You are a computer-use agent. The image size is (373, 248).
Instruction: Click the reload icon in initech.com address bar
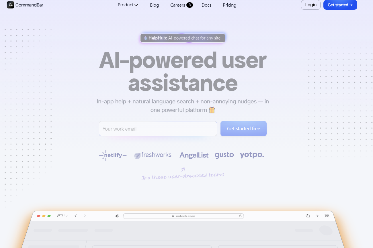pyautogui.click(x=241, y=216)
